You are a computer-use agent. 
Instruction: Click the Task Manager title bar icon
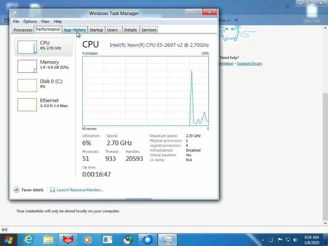point(14,13)
